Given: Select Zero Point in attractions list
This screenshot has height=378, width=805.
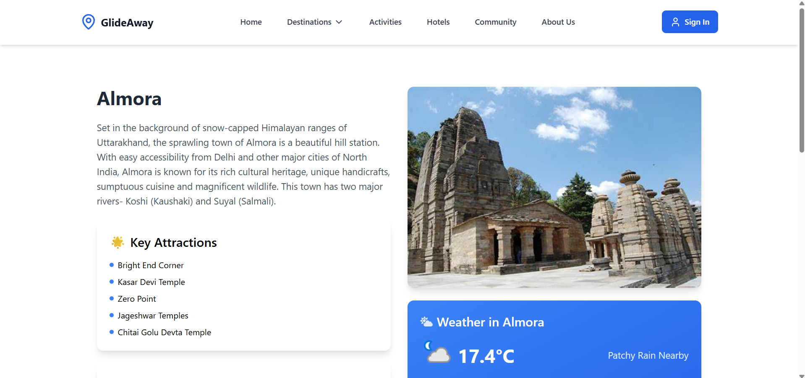Looking at the screenshot, I should coord(137,299).
